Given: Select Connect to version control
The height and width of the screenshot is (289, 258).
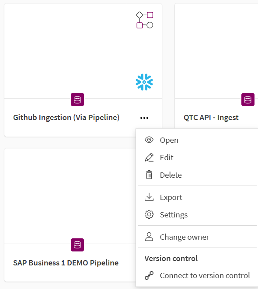Looking at the screenshot, I should [197, 275].
